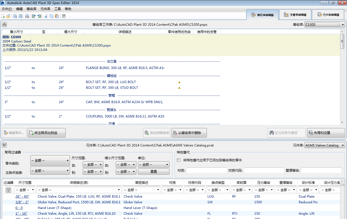Screen dimensions: 347x219
Task: Click the spec sheet scroll up arrow
Action: coord(342,31)
